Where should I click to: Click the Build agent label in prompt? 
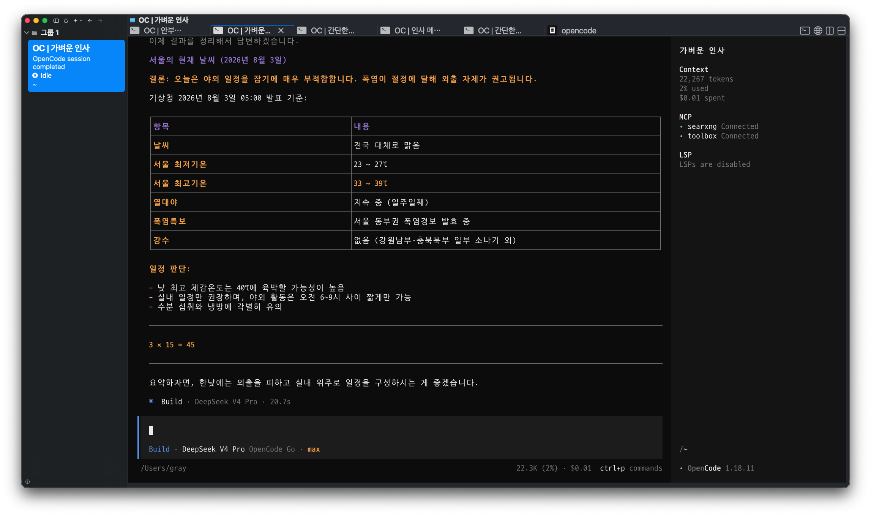(159, 449)
